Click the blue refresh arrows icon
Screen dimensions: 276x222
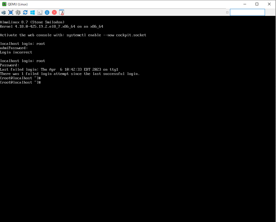pyautogui.click(x=25, y=12)
